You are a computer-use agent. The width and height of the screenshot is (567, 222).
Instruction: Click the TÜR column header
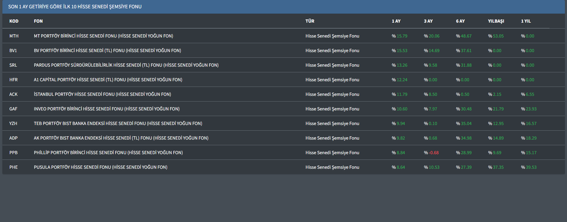tap(310, 21)
